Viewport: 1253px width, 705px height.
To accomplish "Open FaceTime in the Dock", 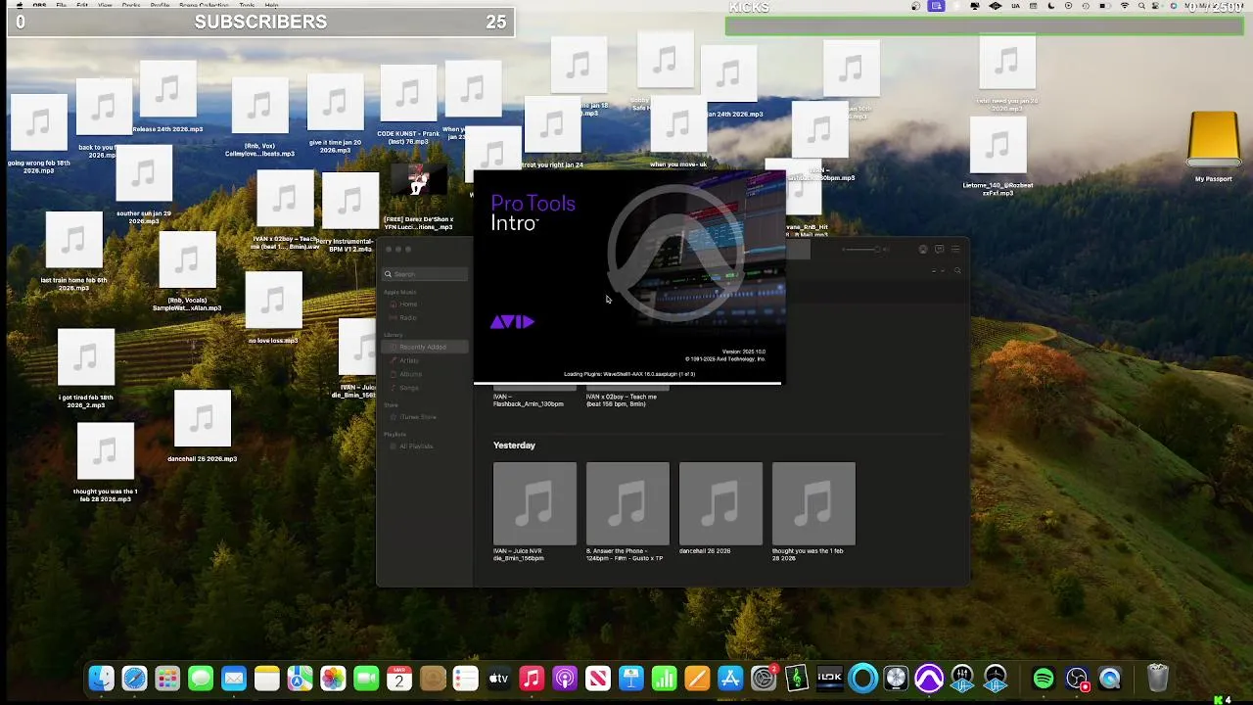I will 366,678.
